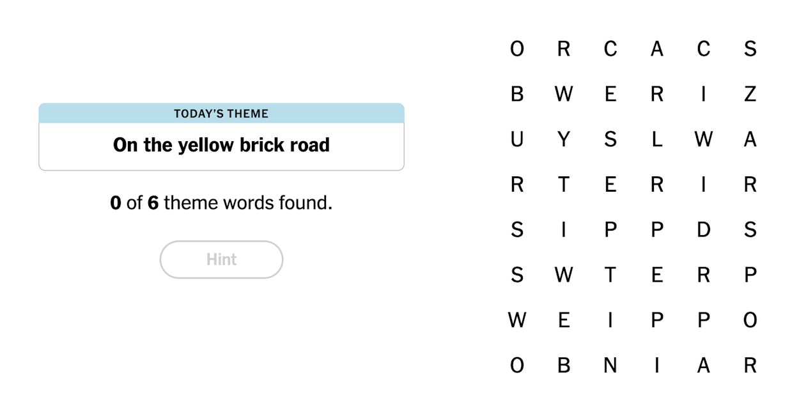This screenshot has width=799, height=407.
Task: Select the only letter U in the grid
Action: pos(517,139)
